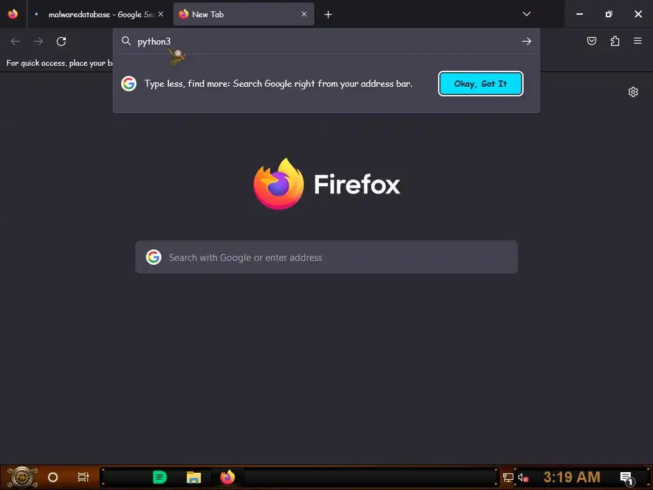Click the Firefox View icon in the tab strip
653x490 pixels.
(x=13, y=14)
